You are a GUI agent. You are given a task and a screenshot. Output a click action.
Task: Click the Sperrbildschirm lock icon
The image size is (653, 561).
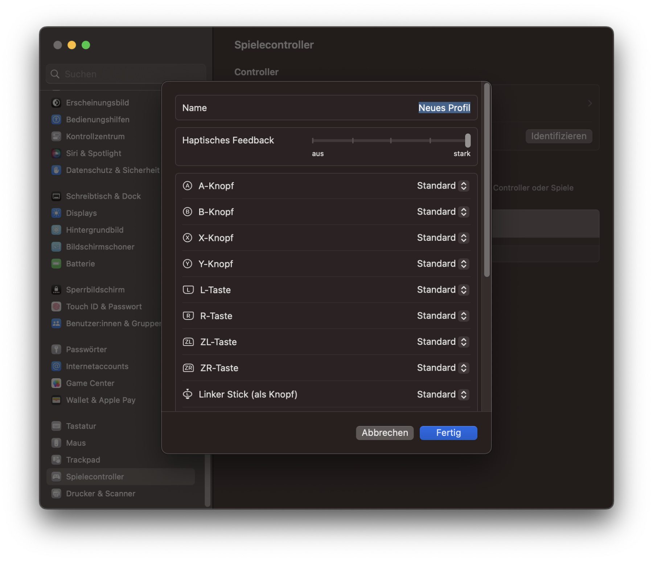56,290
